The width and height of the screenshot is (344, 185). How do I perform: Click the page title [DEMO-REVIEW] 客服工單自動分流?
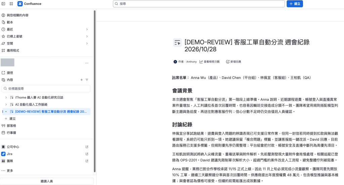click(247, 46)
